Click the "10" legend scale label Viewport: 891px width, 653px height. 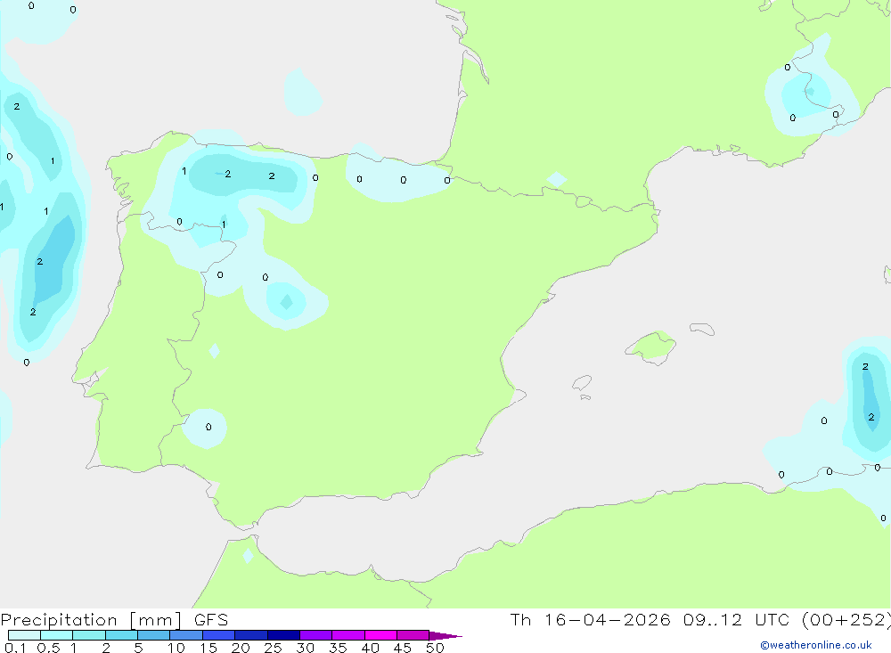point(176,648)
